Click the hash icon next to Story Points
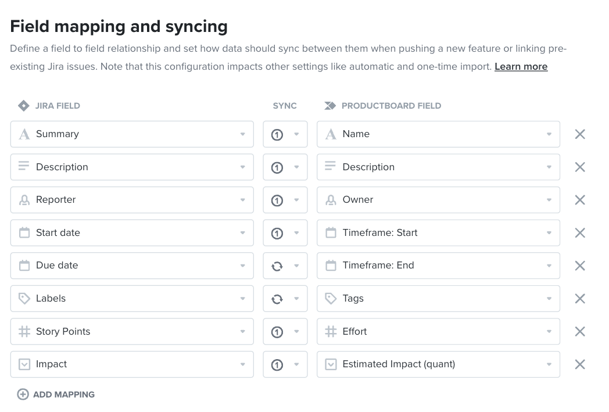This screenshot has width=609, height=412. click(24, 331)
